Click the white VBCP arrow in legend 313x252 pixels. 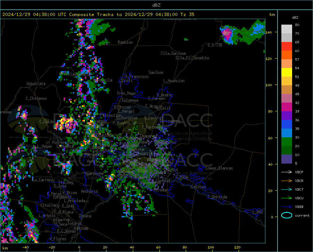287,172
